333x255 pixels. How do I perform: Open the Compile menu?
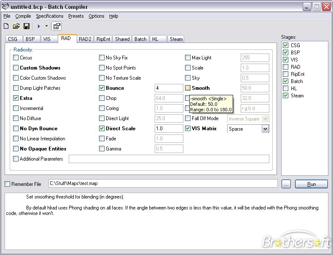(x=23, y=16)
